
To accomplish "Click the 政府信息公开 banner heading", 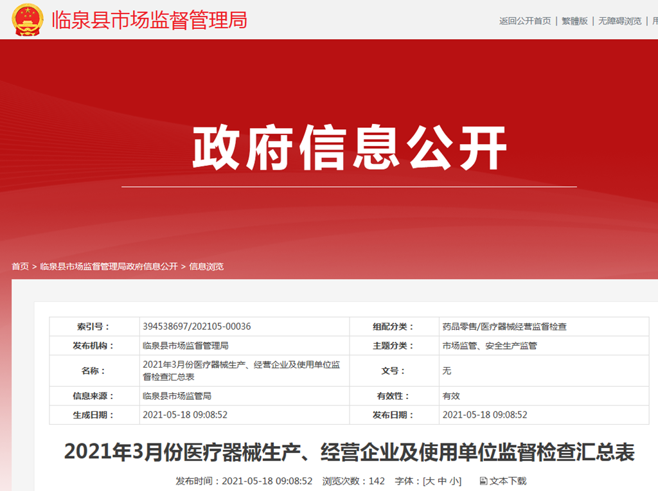I will point(350,147).
